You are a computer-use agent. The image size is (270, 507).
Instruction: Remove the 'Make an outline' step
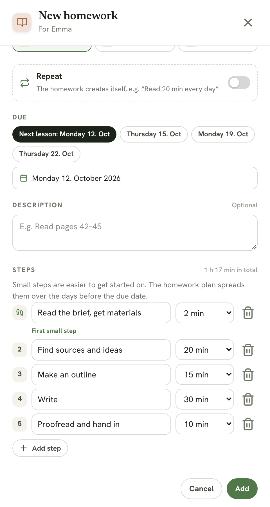248,375
